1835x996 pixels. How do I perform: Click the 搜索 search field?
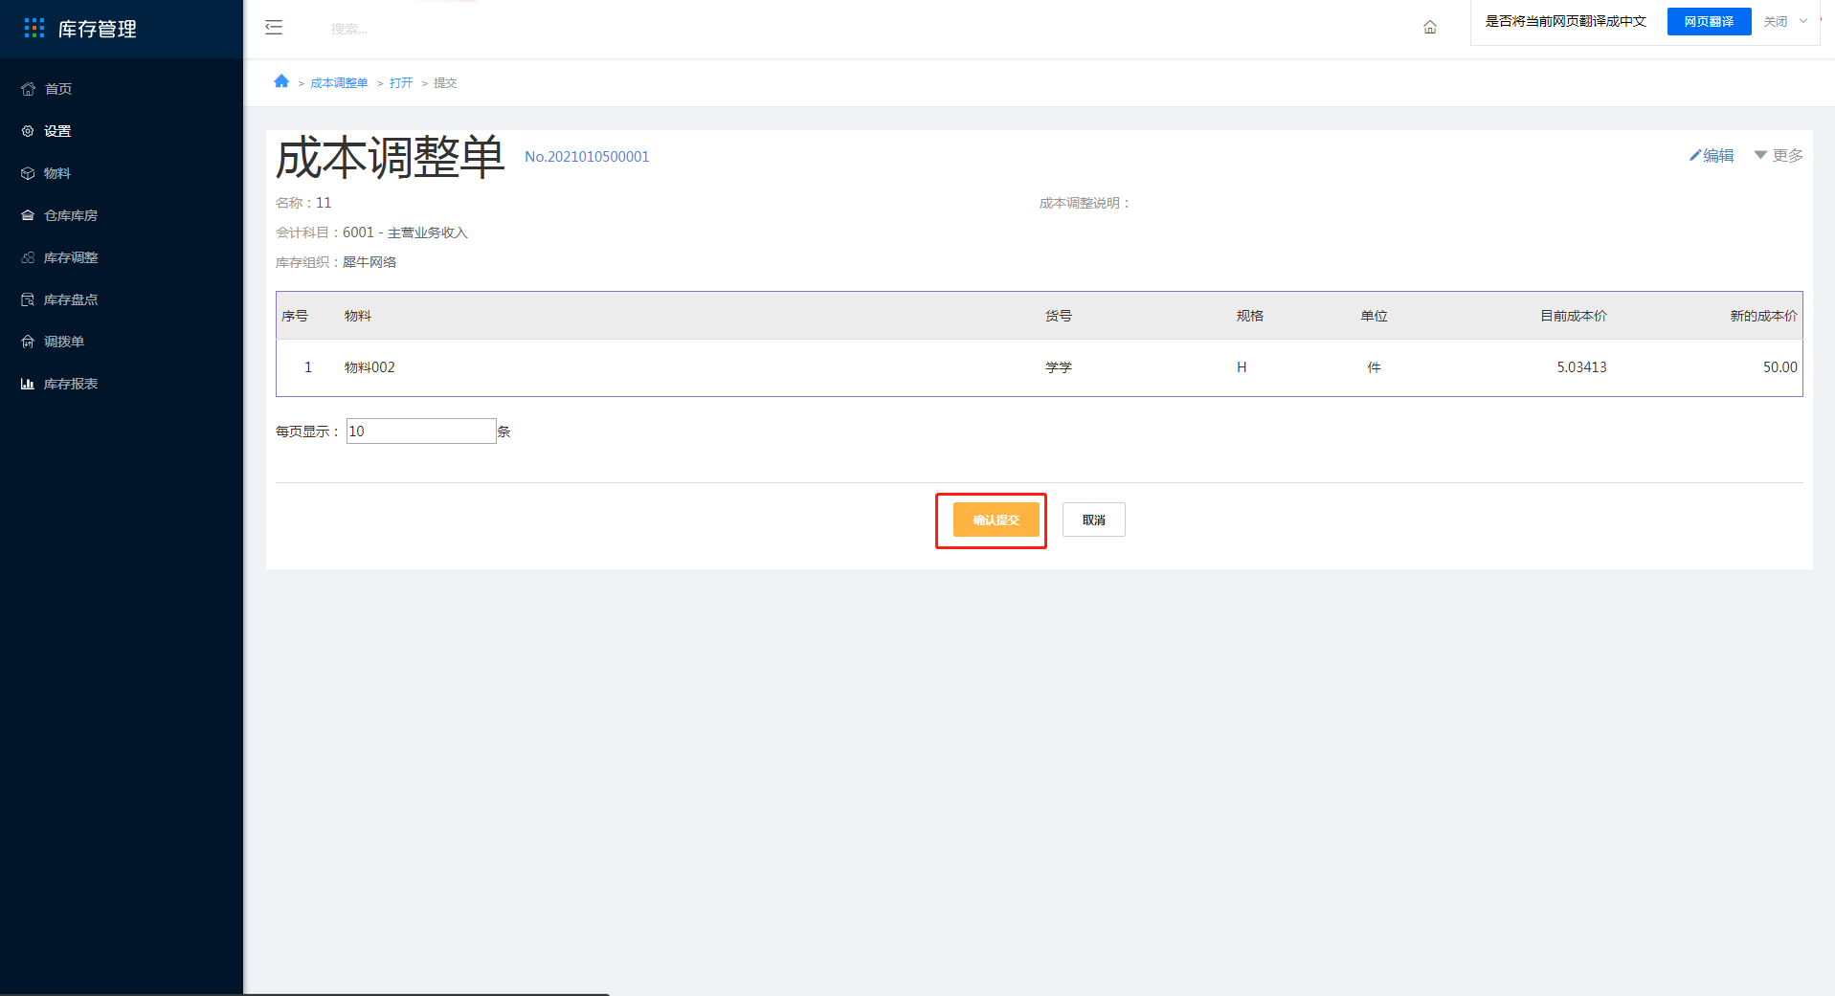349,29
